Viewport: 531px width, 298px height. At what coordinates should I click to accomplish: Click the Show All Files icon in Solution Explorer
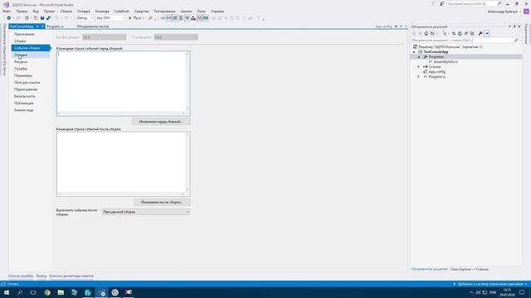point(472,33)
